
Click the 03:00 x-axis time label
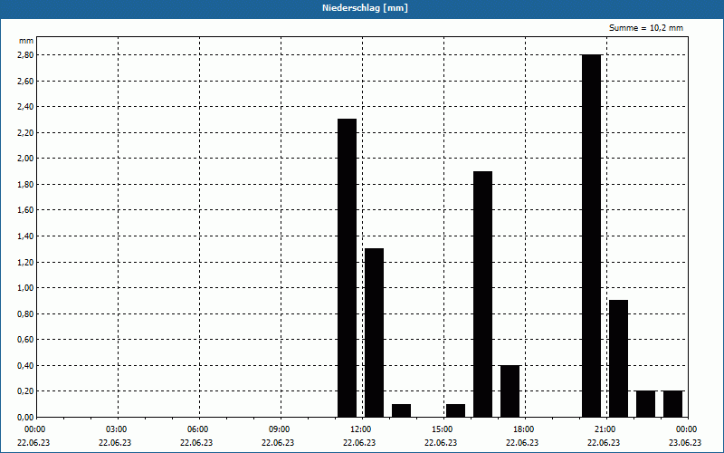point(117,429)
